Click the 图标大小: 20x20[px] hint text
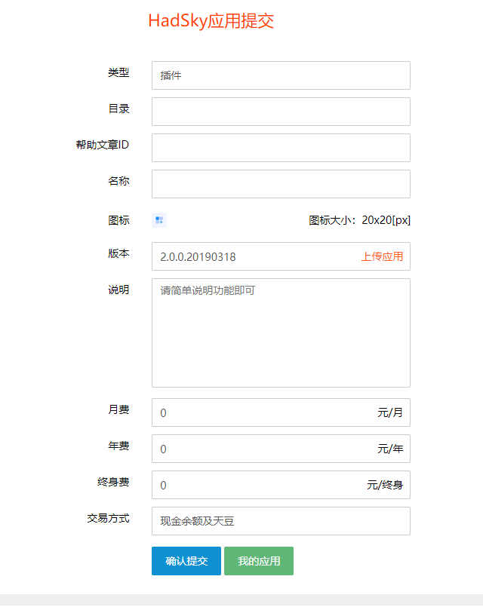This screenshot has width=483, height=610. coord(359,220)
